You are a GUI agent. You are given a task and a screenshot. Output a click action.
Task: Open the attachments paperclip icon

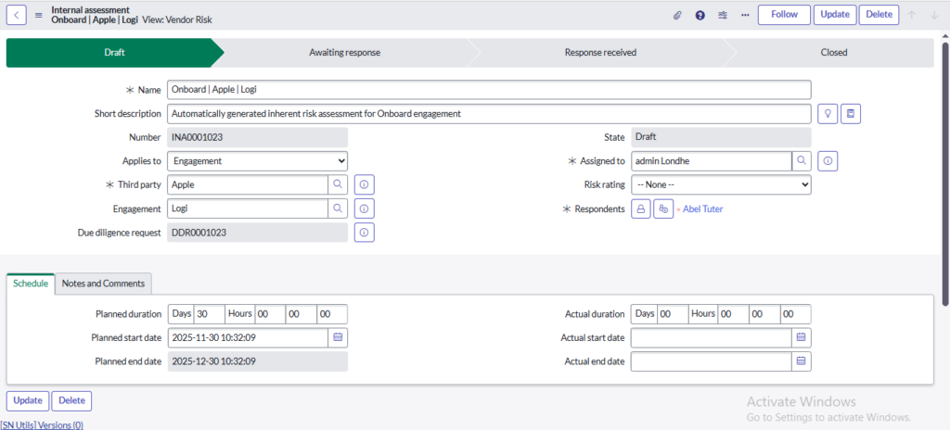(x=677, y=15)
